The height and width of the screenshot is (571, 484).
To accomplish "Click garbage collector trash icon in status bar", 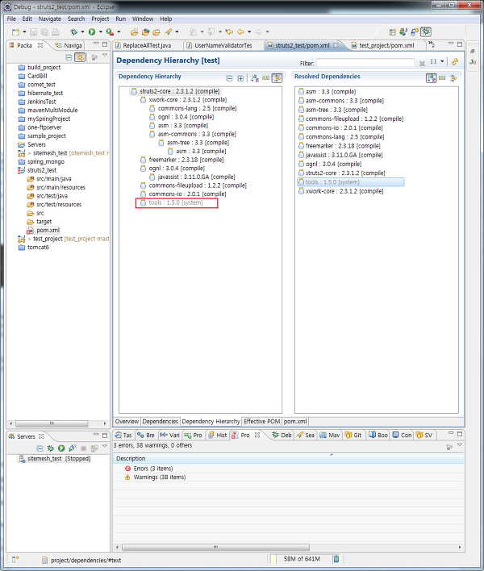I will (336, 559).
